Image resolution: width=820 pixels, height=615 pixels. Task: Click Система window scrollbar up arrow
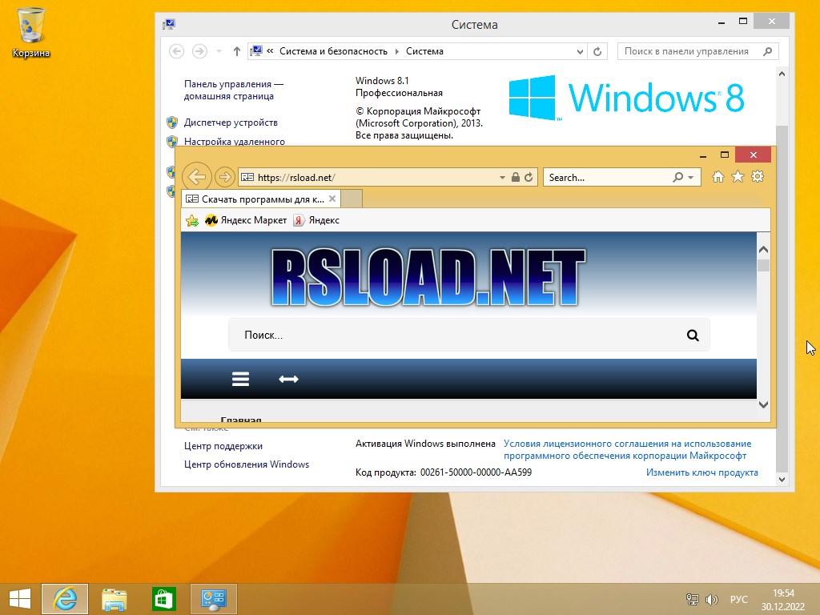[782, 74]
